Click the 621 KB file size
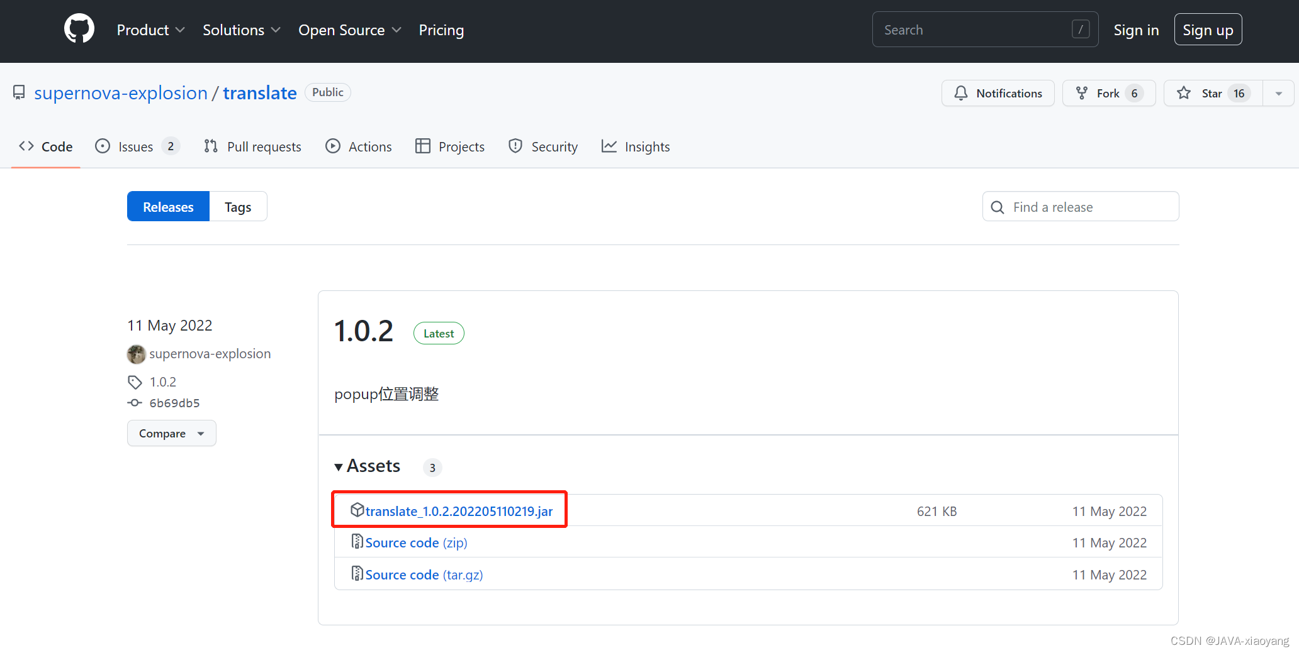 [x=936, y=511]
